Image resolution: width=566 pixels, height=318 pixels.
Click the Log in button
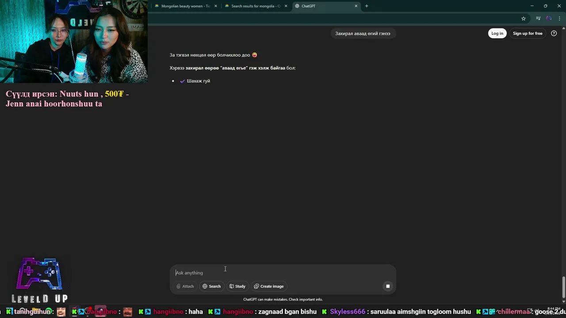pyautogui.click(x=497, y=34)
